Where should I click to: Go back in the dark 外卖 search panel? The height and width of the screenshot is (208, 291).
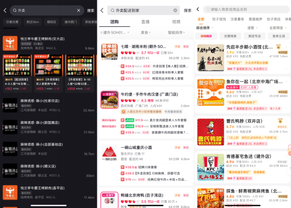5,11
